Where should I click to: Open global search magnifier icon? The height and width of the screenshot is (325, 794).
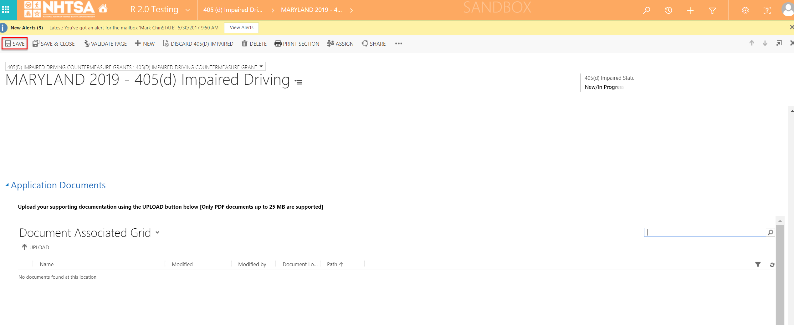point(647,10)
